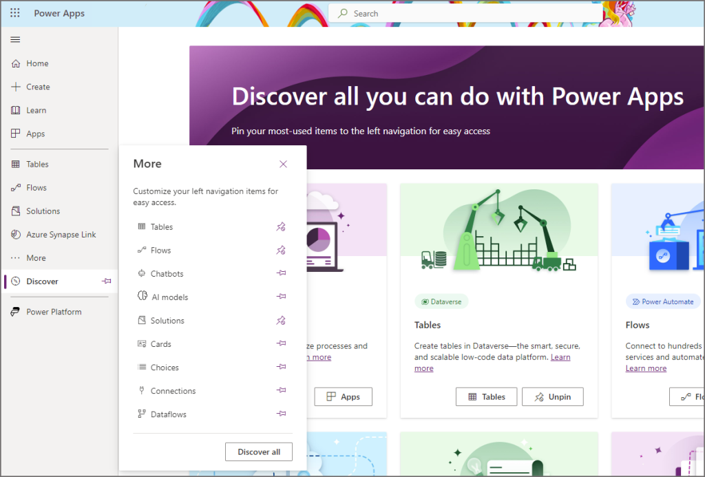Pin Cards in the More panel
The width and height of the screenshot is (705, 477).
[281, 343]
